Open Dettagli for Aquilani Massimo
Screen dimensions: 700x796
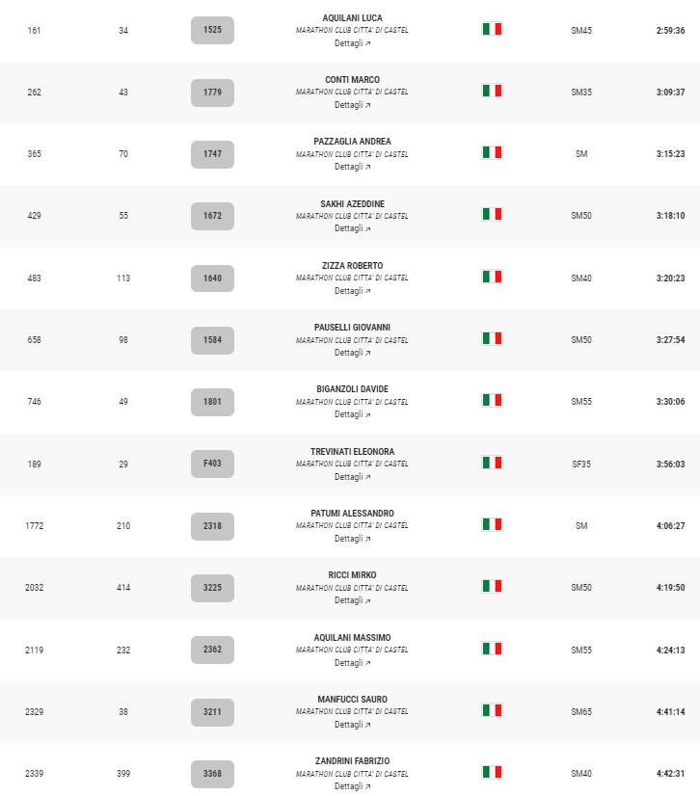pos(352,663)
